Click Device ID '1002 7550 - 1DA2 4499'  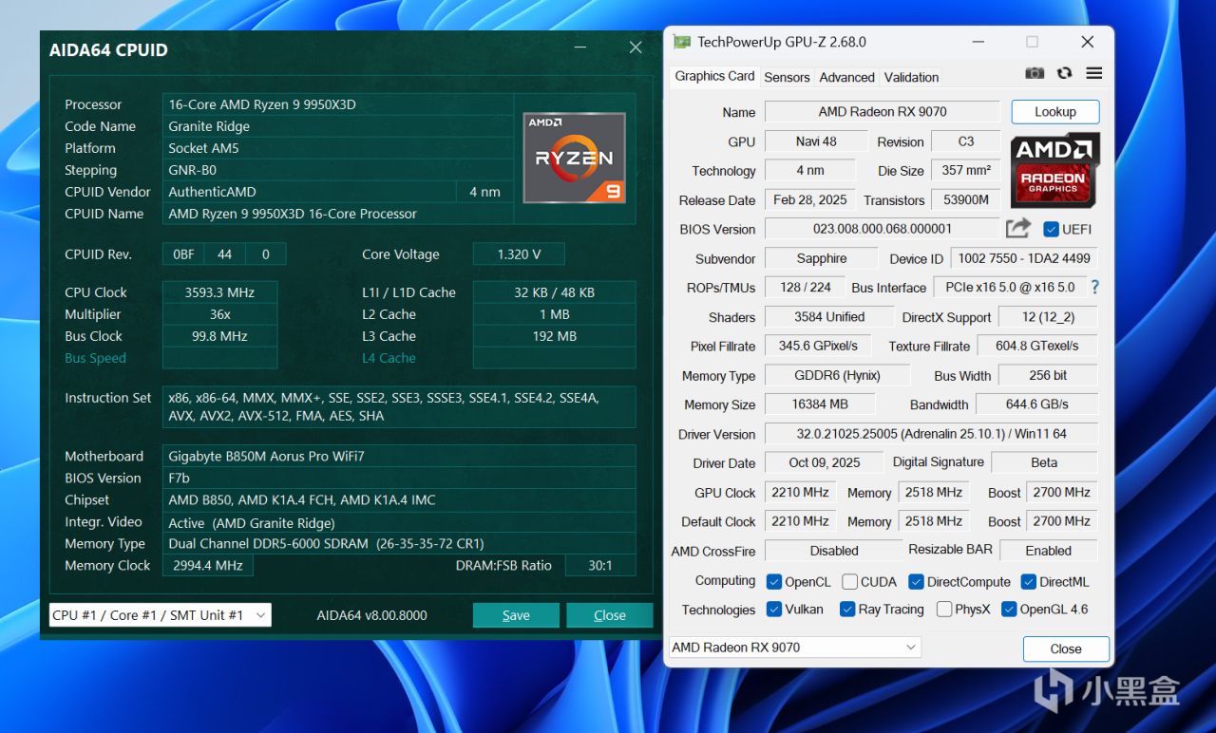tap(1025, 259)
